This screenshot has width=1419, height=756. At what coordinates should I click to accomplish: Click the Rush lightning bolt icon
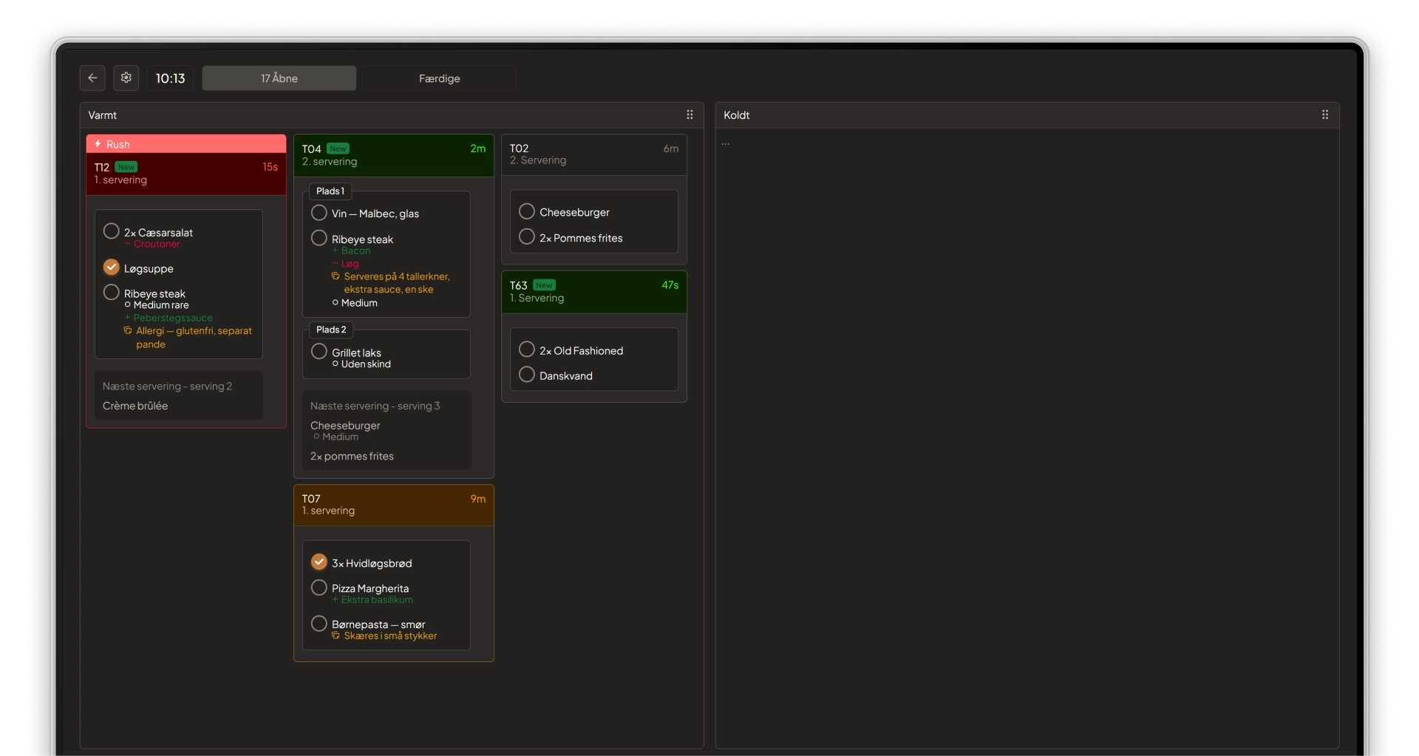(x=98, y=144)
